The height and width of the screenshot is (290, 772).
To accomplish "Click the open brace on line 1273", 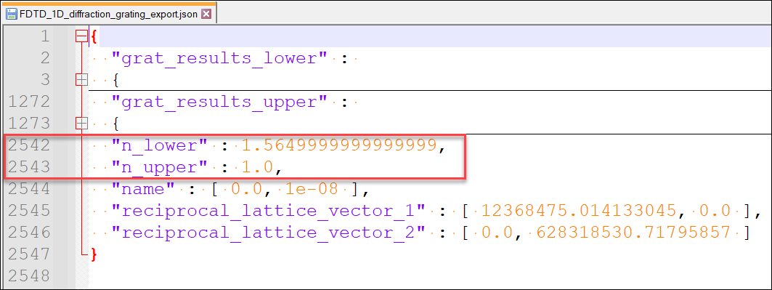I will 116,123.
